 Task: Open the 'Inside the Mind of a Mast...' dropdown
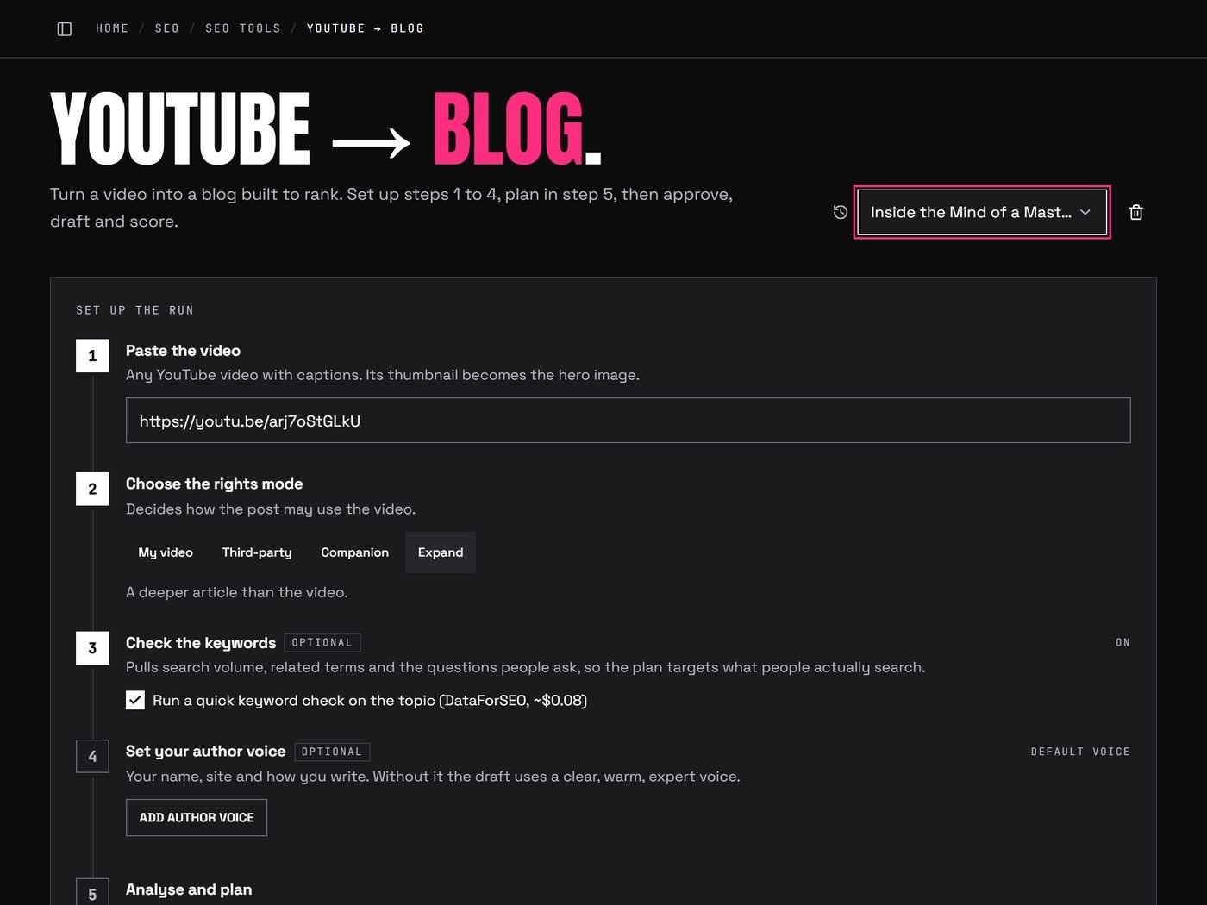[982, 212]
